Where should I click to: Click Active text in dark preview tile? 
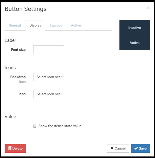135,43
